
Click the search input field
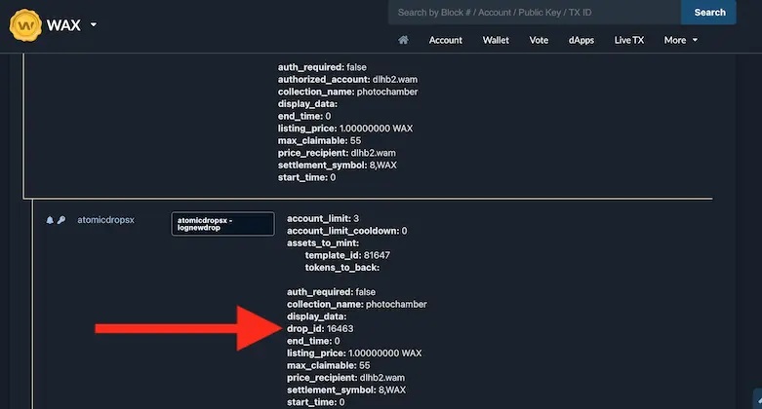click(x=535, y=12)
